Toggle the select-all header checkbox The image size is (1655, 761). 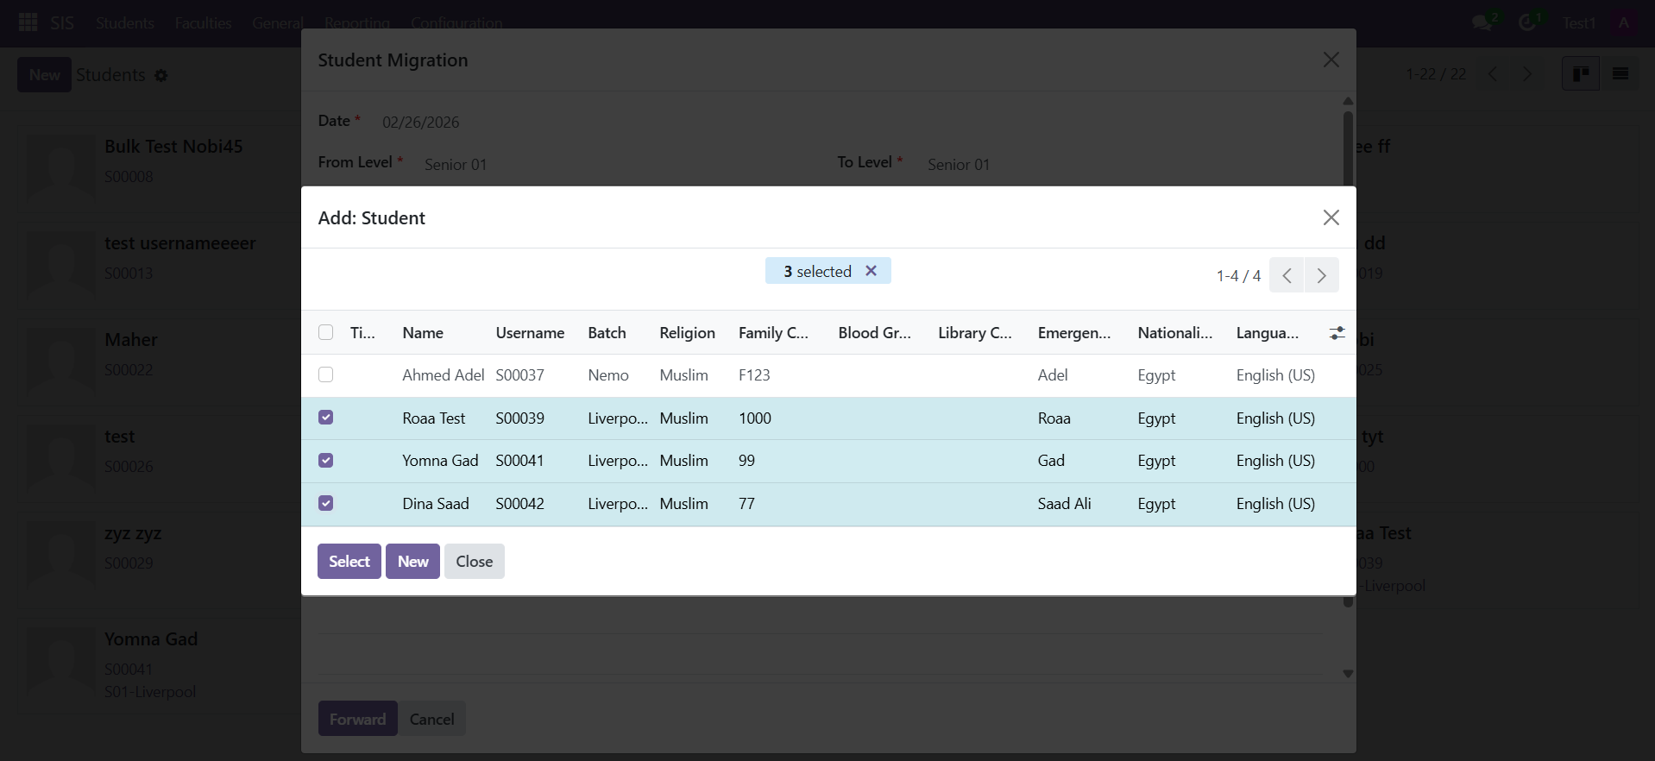325,332
